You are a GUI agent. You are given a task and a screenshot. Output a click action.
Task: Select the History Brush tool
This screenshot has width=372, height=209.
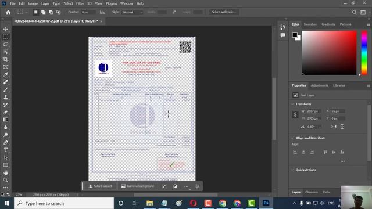[6, 105]
